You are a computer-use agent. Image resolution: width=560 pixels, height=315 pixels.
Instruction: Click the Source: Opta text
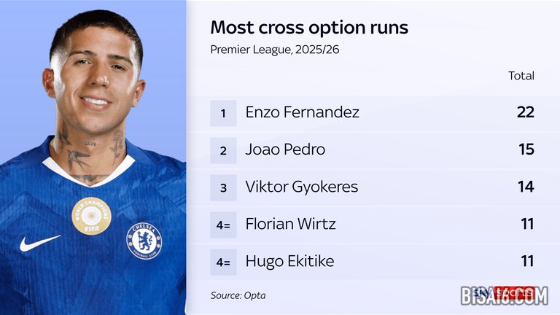pos(238,295)
